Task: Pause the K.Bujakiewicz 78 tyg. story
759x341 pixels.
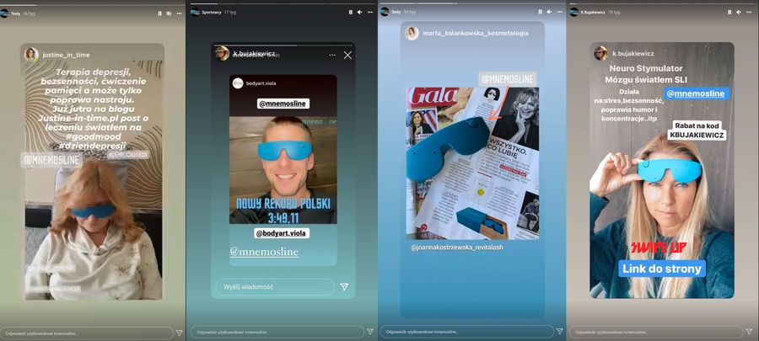Action: [729, 12]
